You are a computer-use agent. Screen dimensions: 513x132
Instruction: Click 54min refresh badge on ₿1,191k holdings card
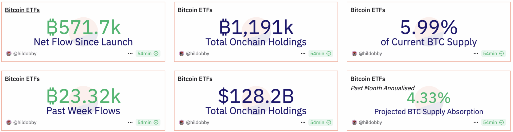(321, 53)
